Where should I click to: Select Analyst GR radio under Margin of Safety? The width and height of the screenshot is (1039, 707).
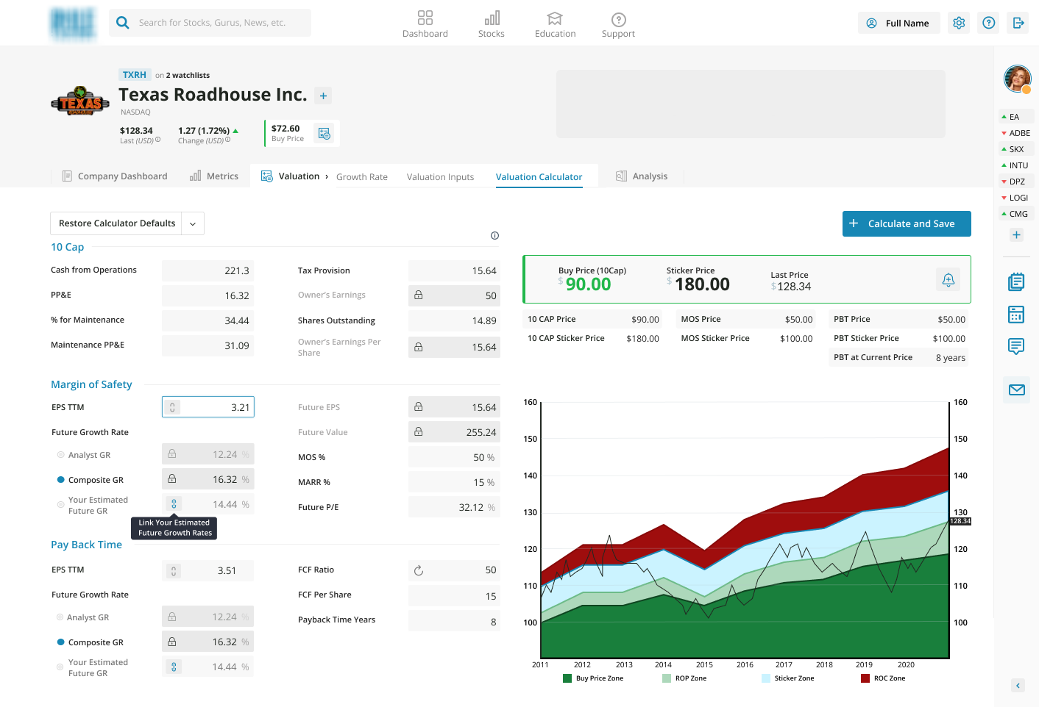click(x=60, y=455)
